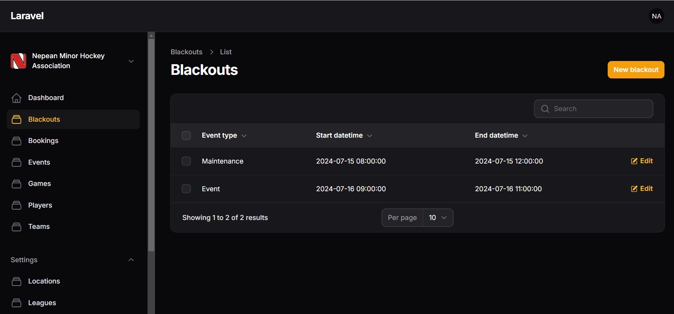Open the NA user avatar menu

click(656, 16)
